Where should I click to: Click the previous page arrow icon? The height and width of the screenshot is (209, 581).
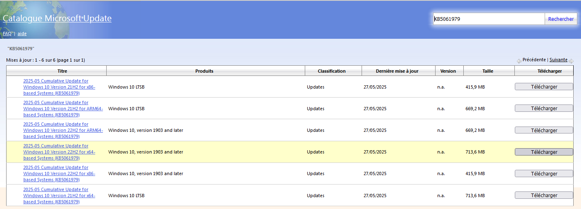point(519,61)
